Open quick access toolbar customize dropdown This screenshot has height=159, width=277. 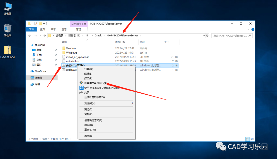click(x=44, y=24)
